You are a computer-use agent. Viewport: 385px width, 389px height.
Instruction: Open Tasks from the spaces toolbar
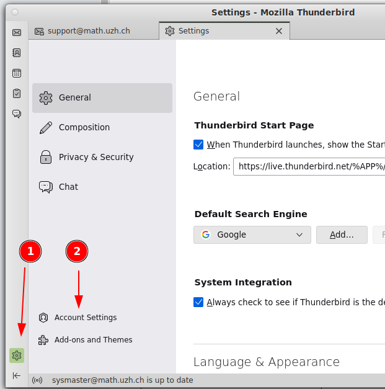pyautogui.click(x=17, y=94)
